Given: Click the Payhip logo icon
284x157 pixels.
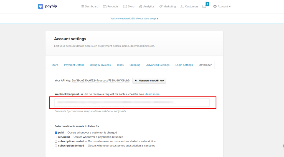Looking at the screenshot, I should tap(41, 6).
